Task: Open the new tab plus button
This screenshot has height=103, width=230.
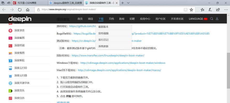Action: coord(122,3)
